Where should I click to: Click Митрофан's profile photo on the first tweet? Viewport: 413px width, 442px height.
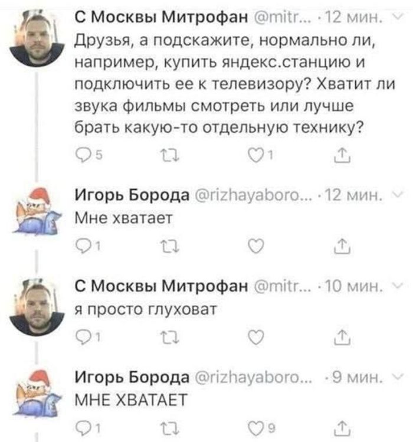point(38,37)
